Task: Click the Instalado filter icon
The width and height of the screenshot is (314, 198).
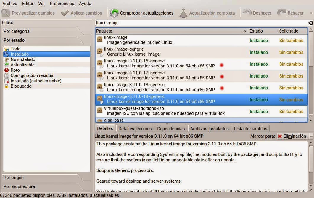Action: [7, 54]
